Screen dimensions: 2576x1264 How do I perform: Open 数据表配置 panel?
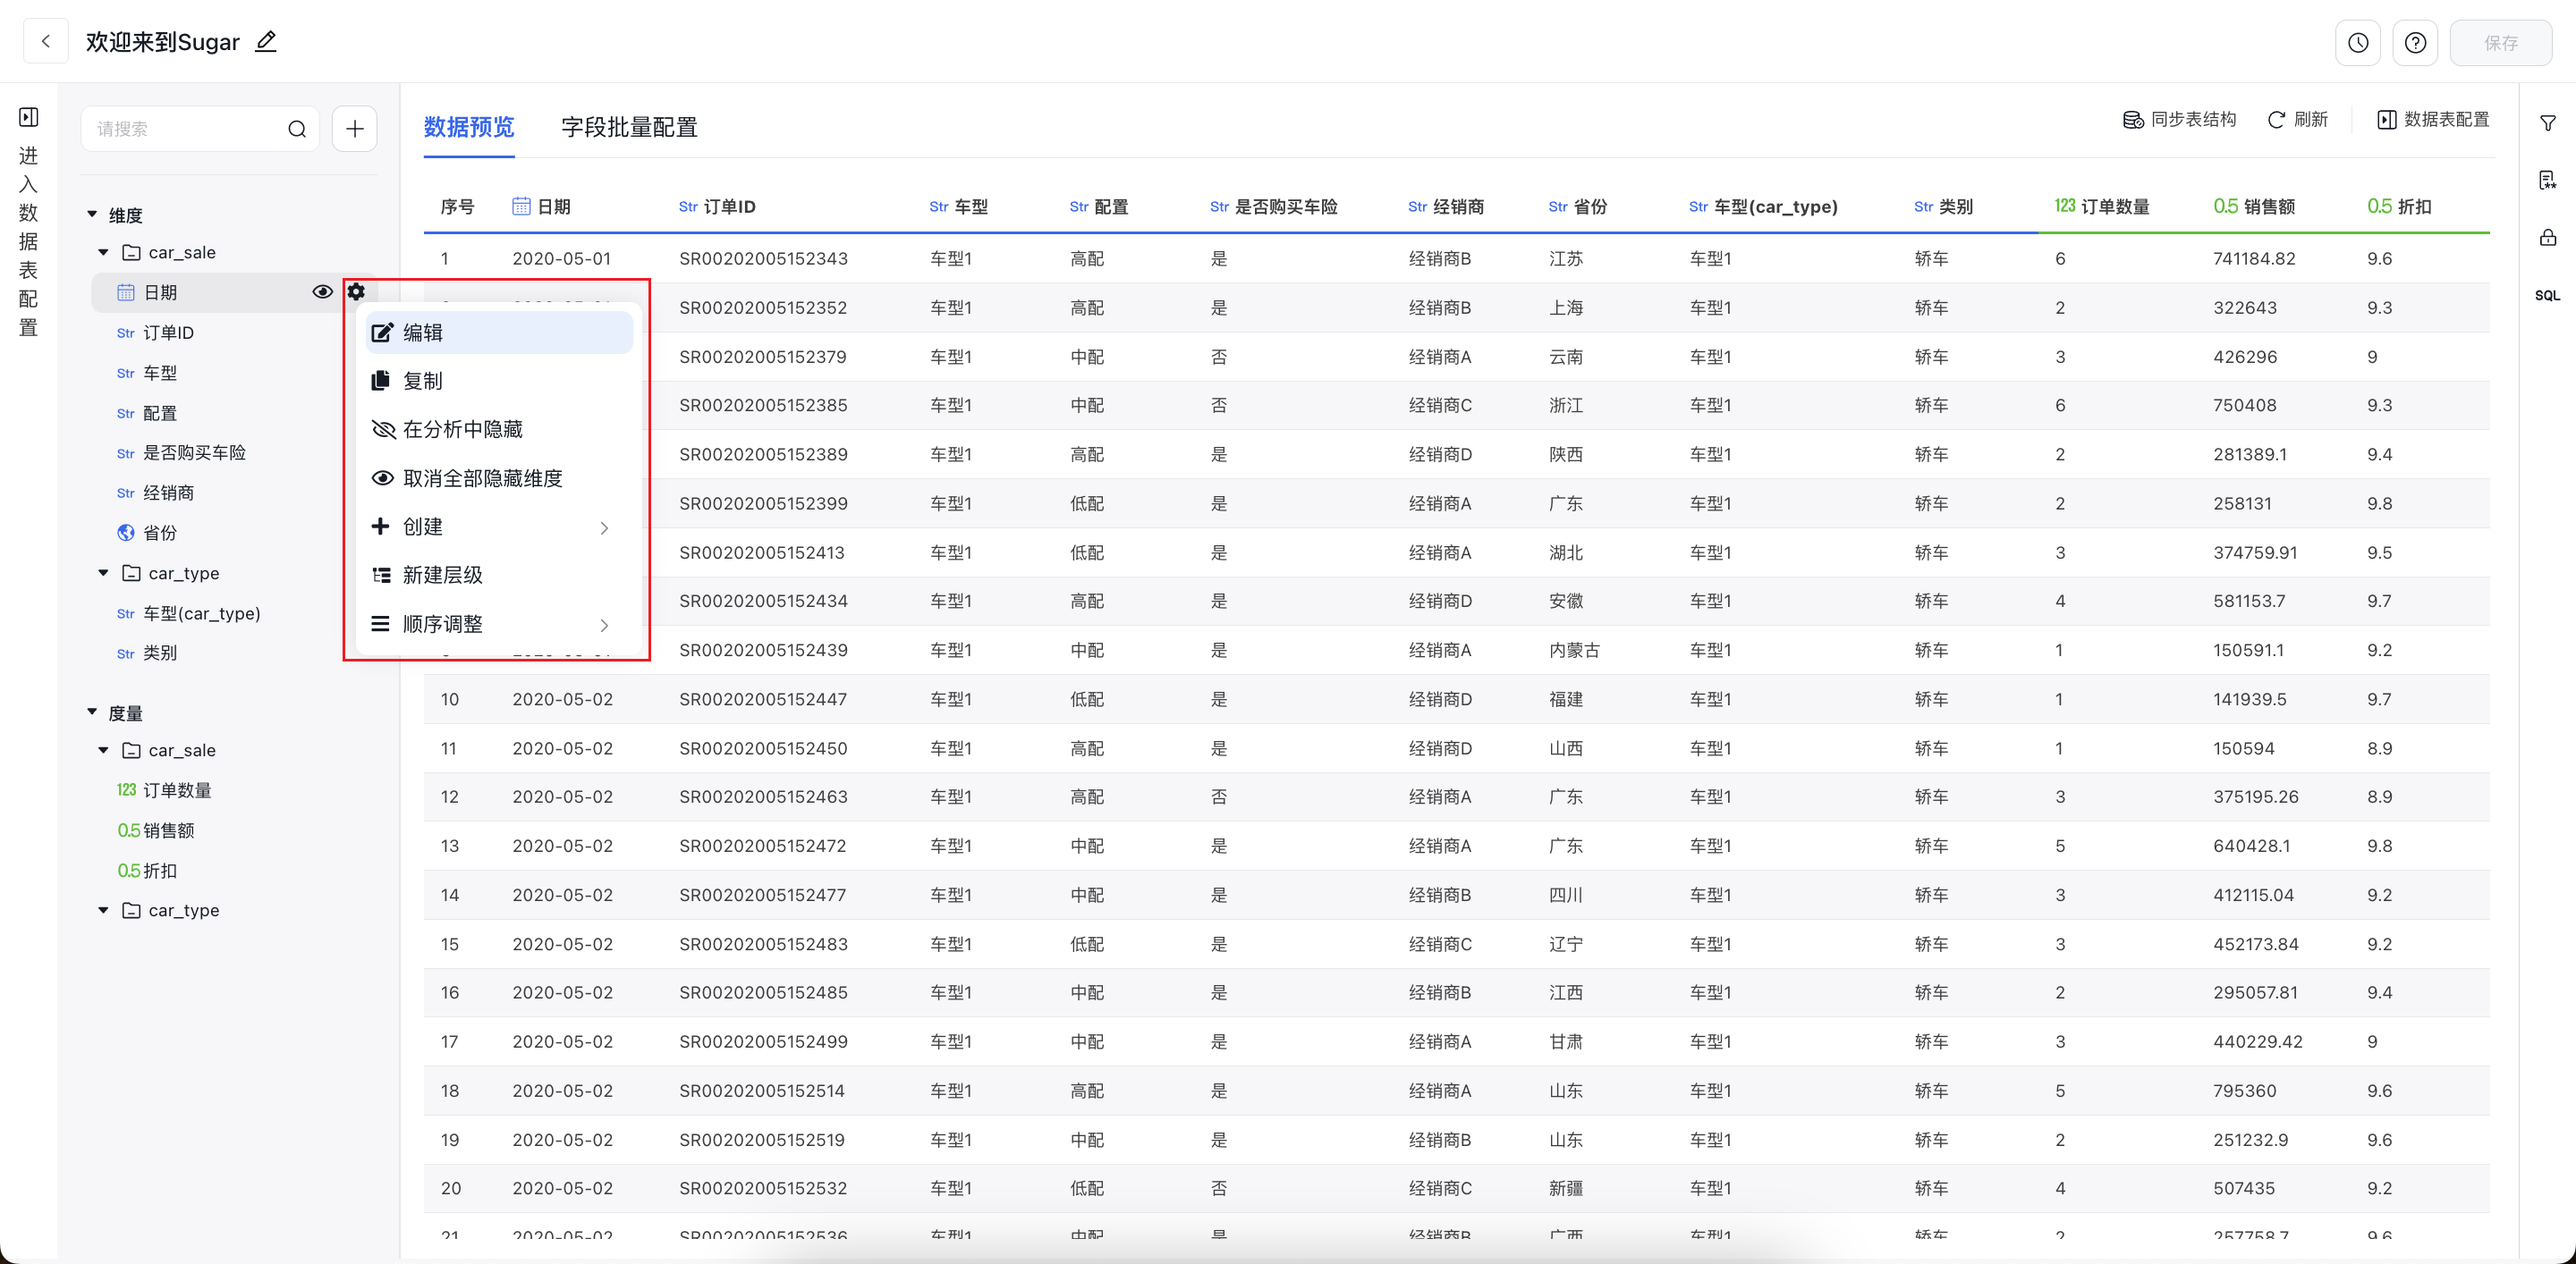point(2433,120)
